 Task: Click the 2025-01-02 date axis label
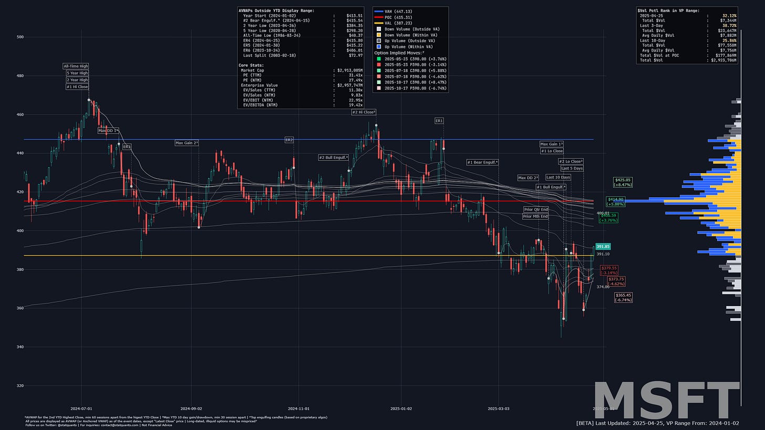pos(402,408)
